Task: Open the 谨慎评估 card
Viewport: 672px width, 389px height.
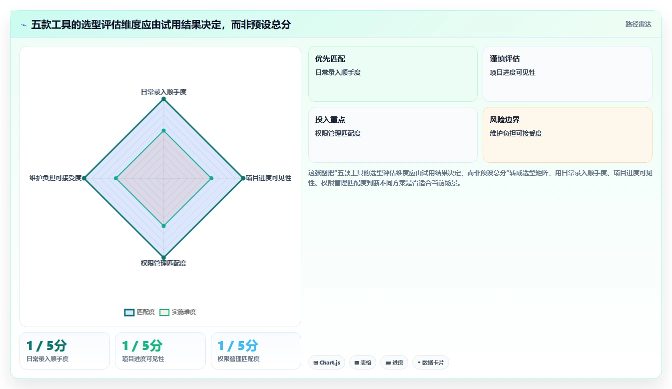Action: (x=568, y=74)
